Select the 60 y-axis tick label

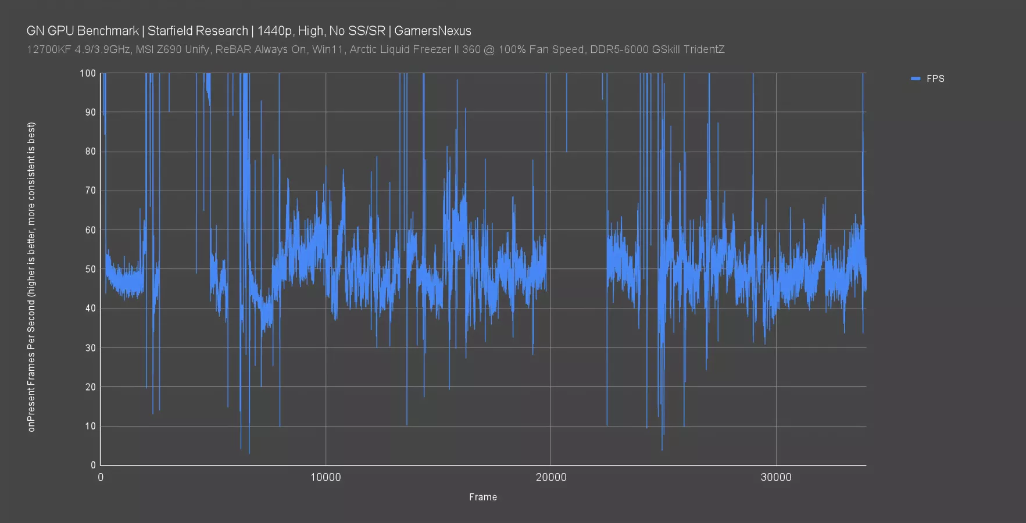pyautogui.click(x=90, y=230)
